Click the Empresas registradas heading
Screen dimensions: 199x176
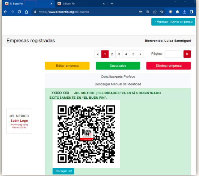pyautogui.click(x=31, y=41)
